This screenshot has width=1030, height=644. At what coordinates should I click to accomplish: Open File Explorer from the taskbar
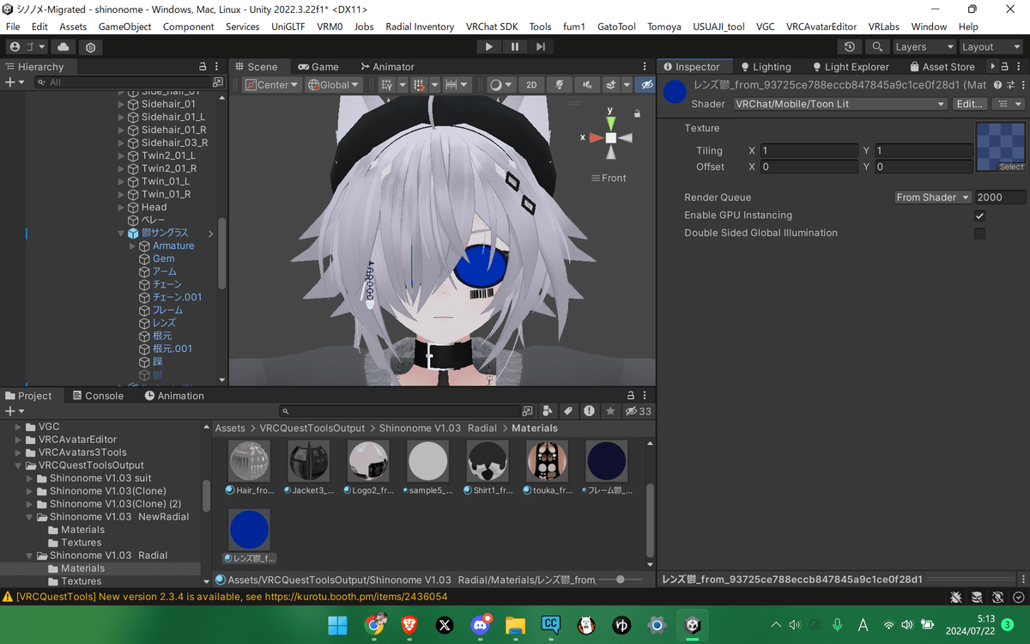515,625
